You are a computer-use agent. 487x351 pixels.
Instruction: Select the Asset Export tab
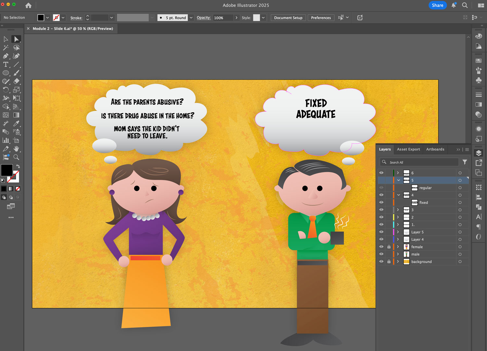coord(408,149)
